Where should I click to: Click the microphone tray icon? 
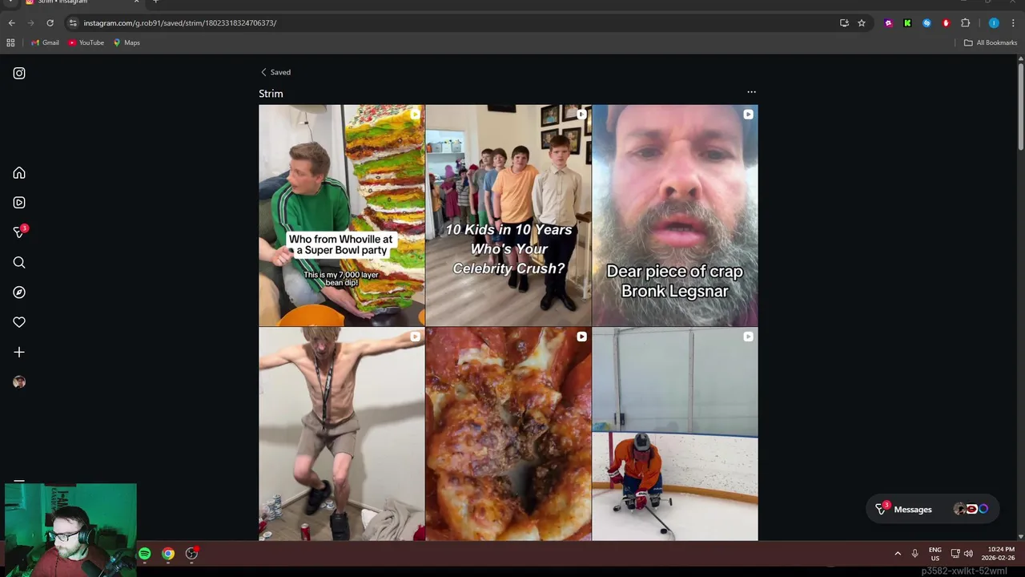tap(914, 554)
